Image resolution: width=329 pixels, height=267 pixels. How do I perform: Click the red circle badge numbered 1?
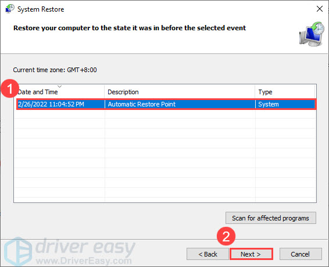click(x=10, y=88)
